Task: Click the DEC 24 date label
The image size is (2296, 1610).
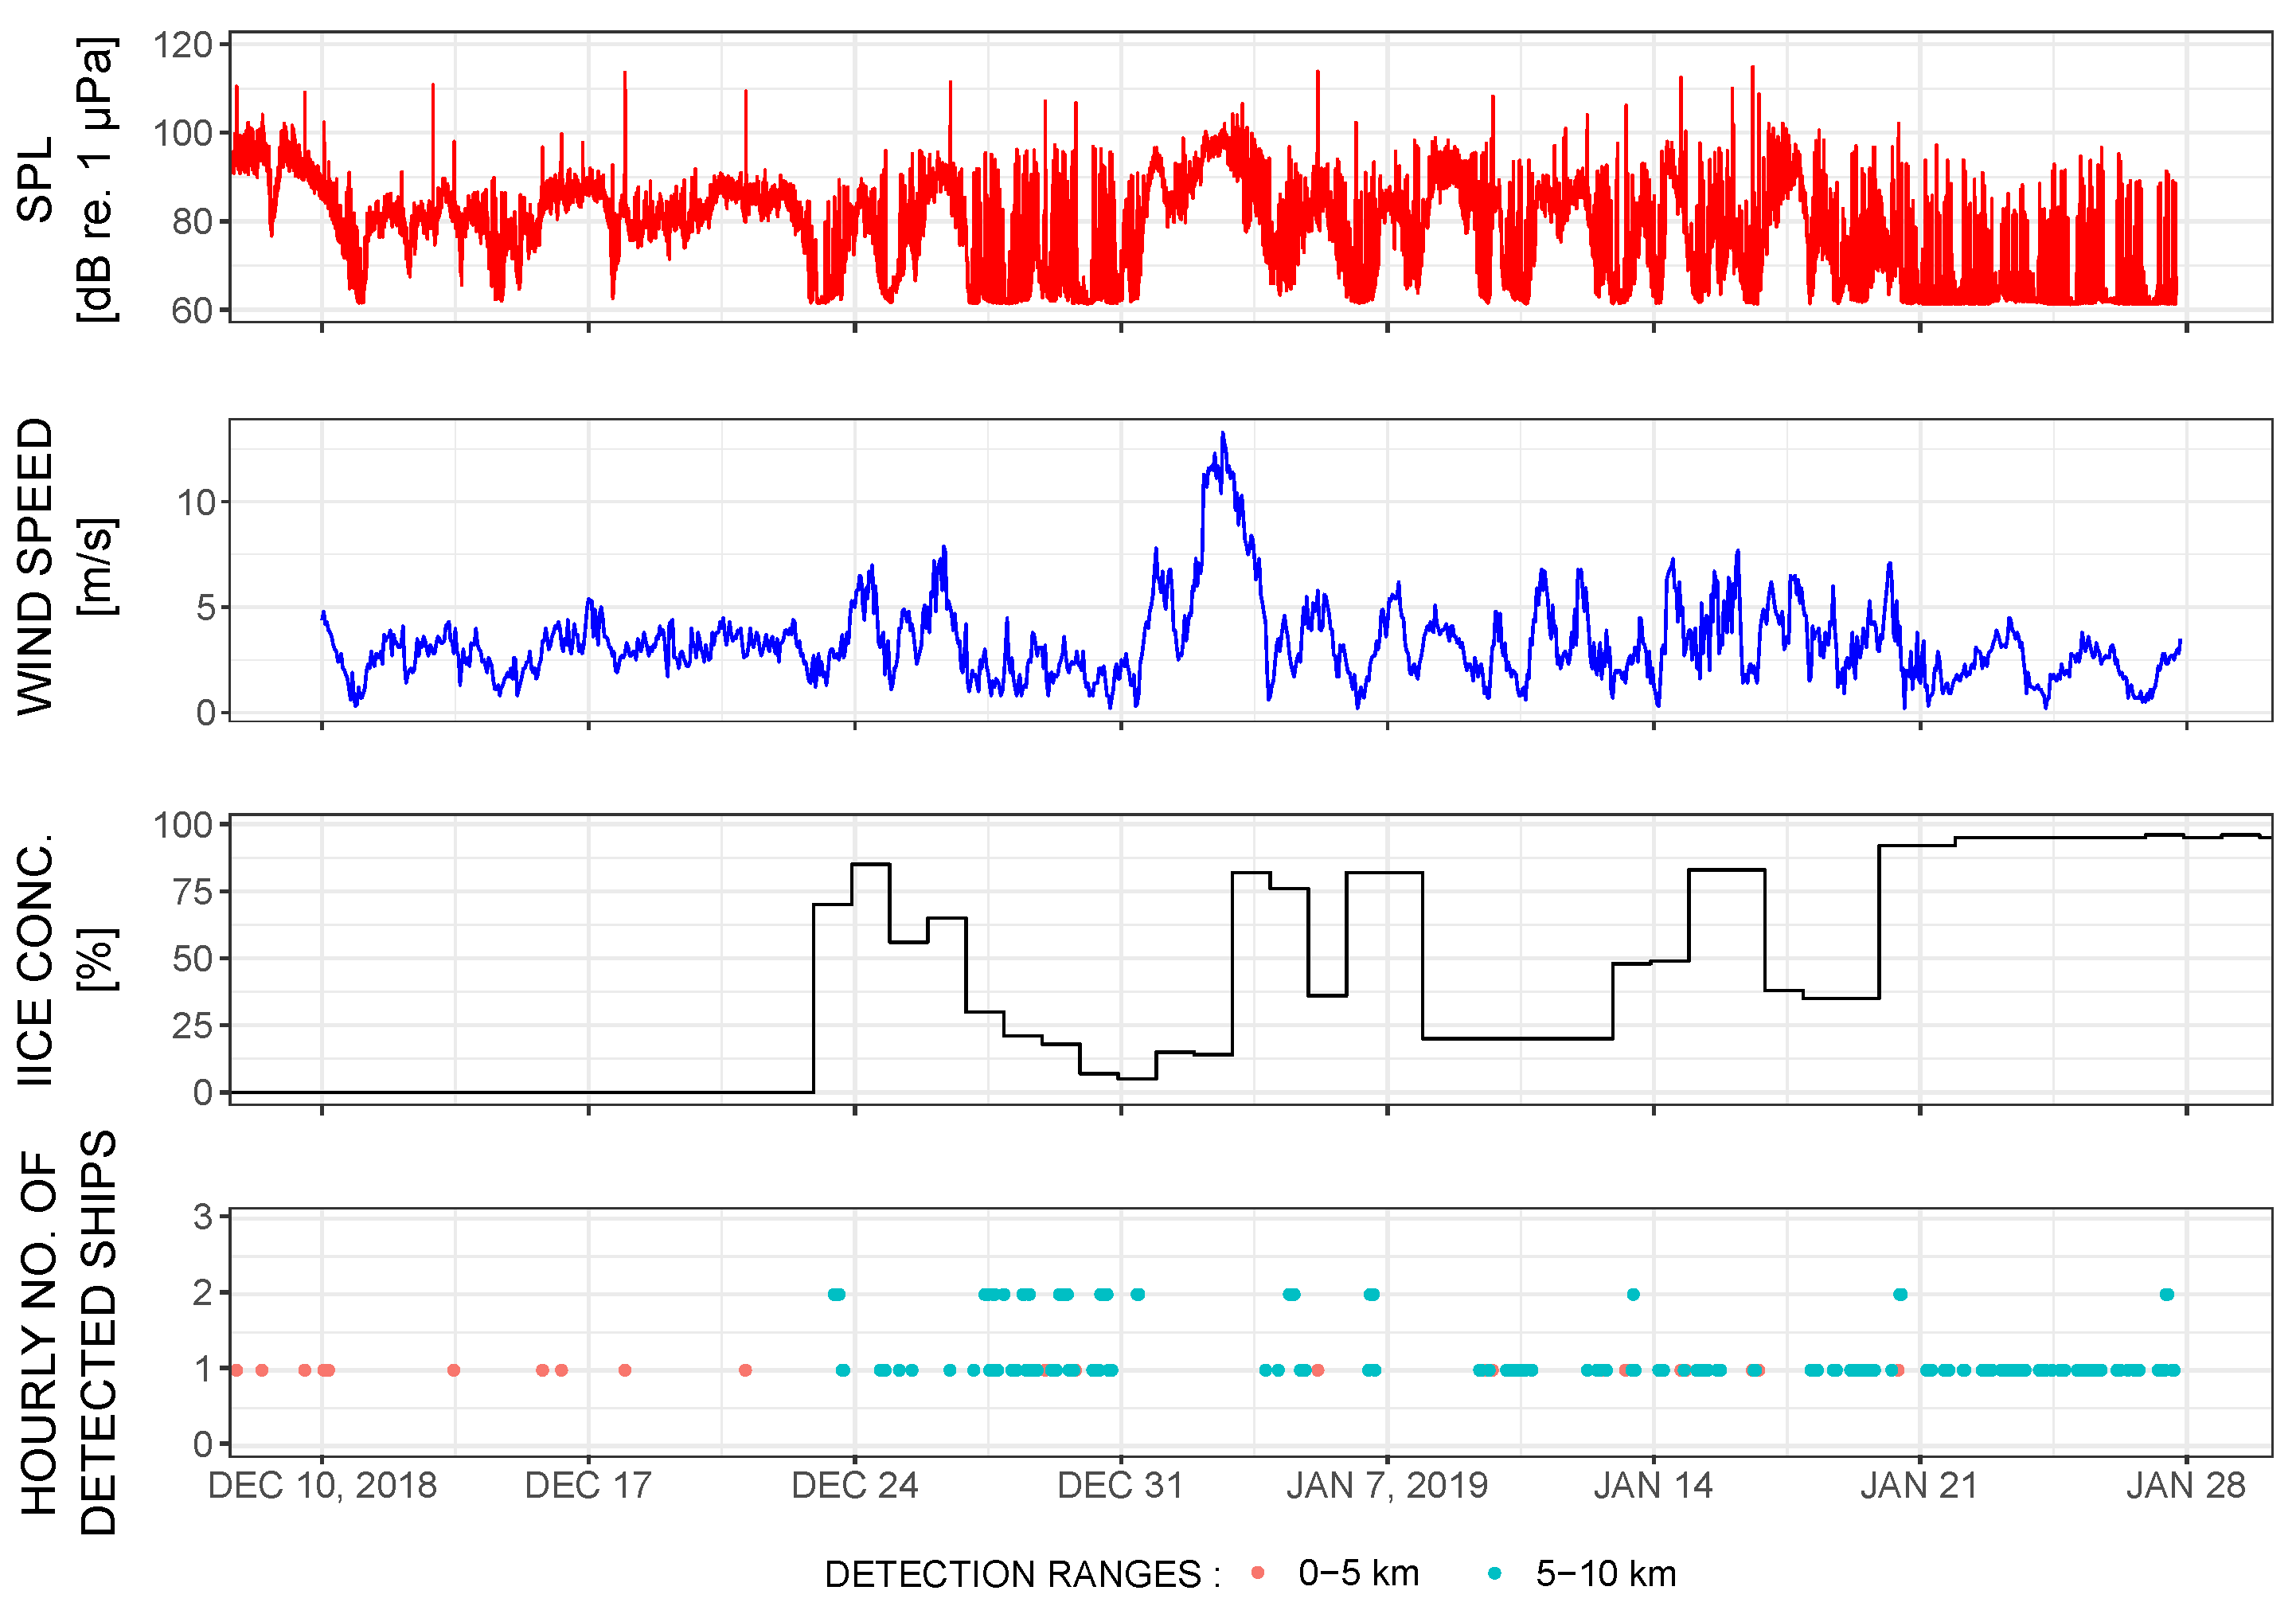Action: pos(854,1485)
